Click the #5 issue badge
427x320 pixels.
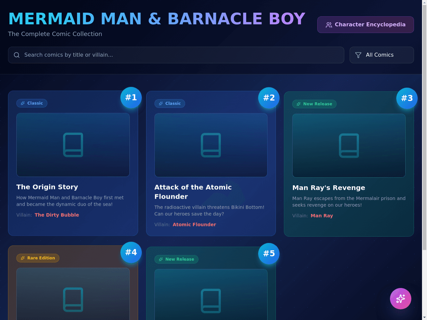(269, 254)
